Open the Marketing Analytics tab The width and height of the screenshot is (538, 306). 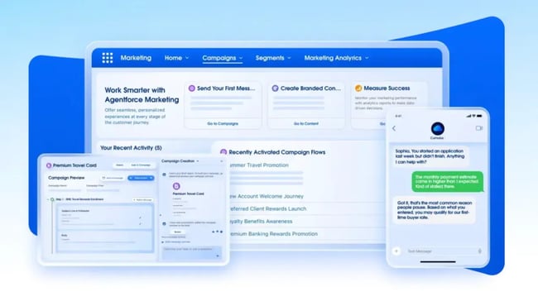click(x=333, y=58)
